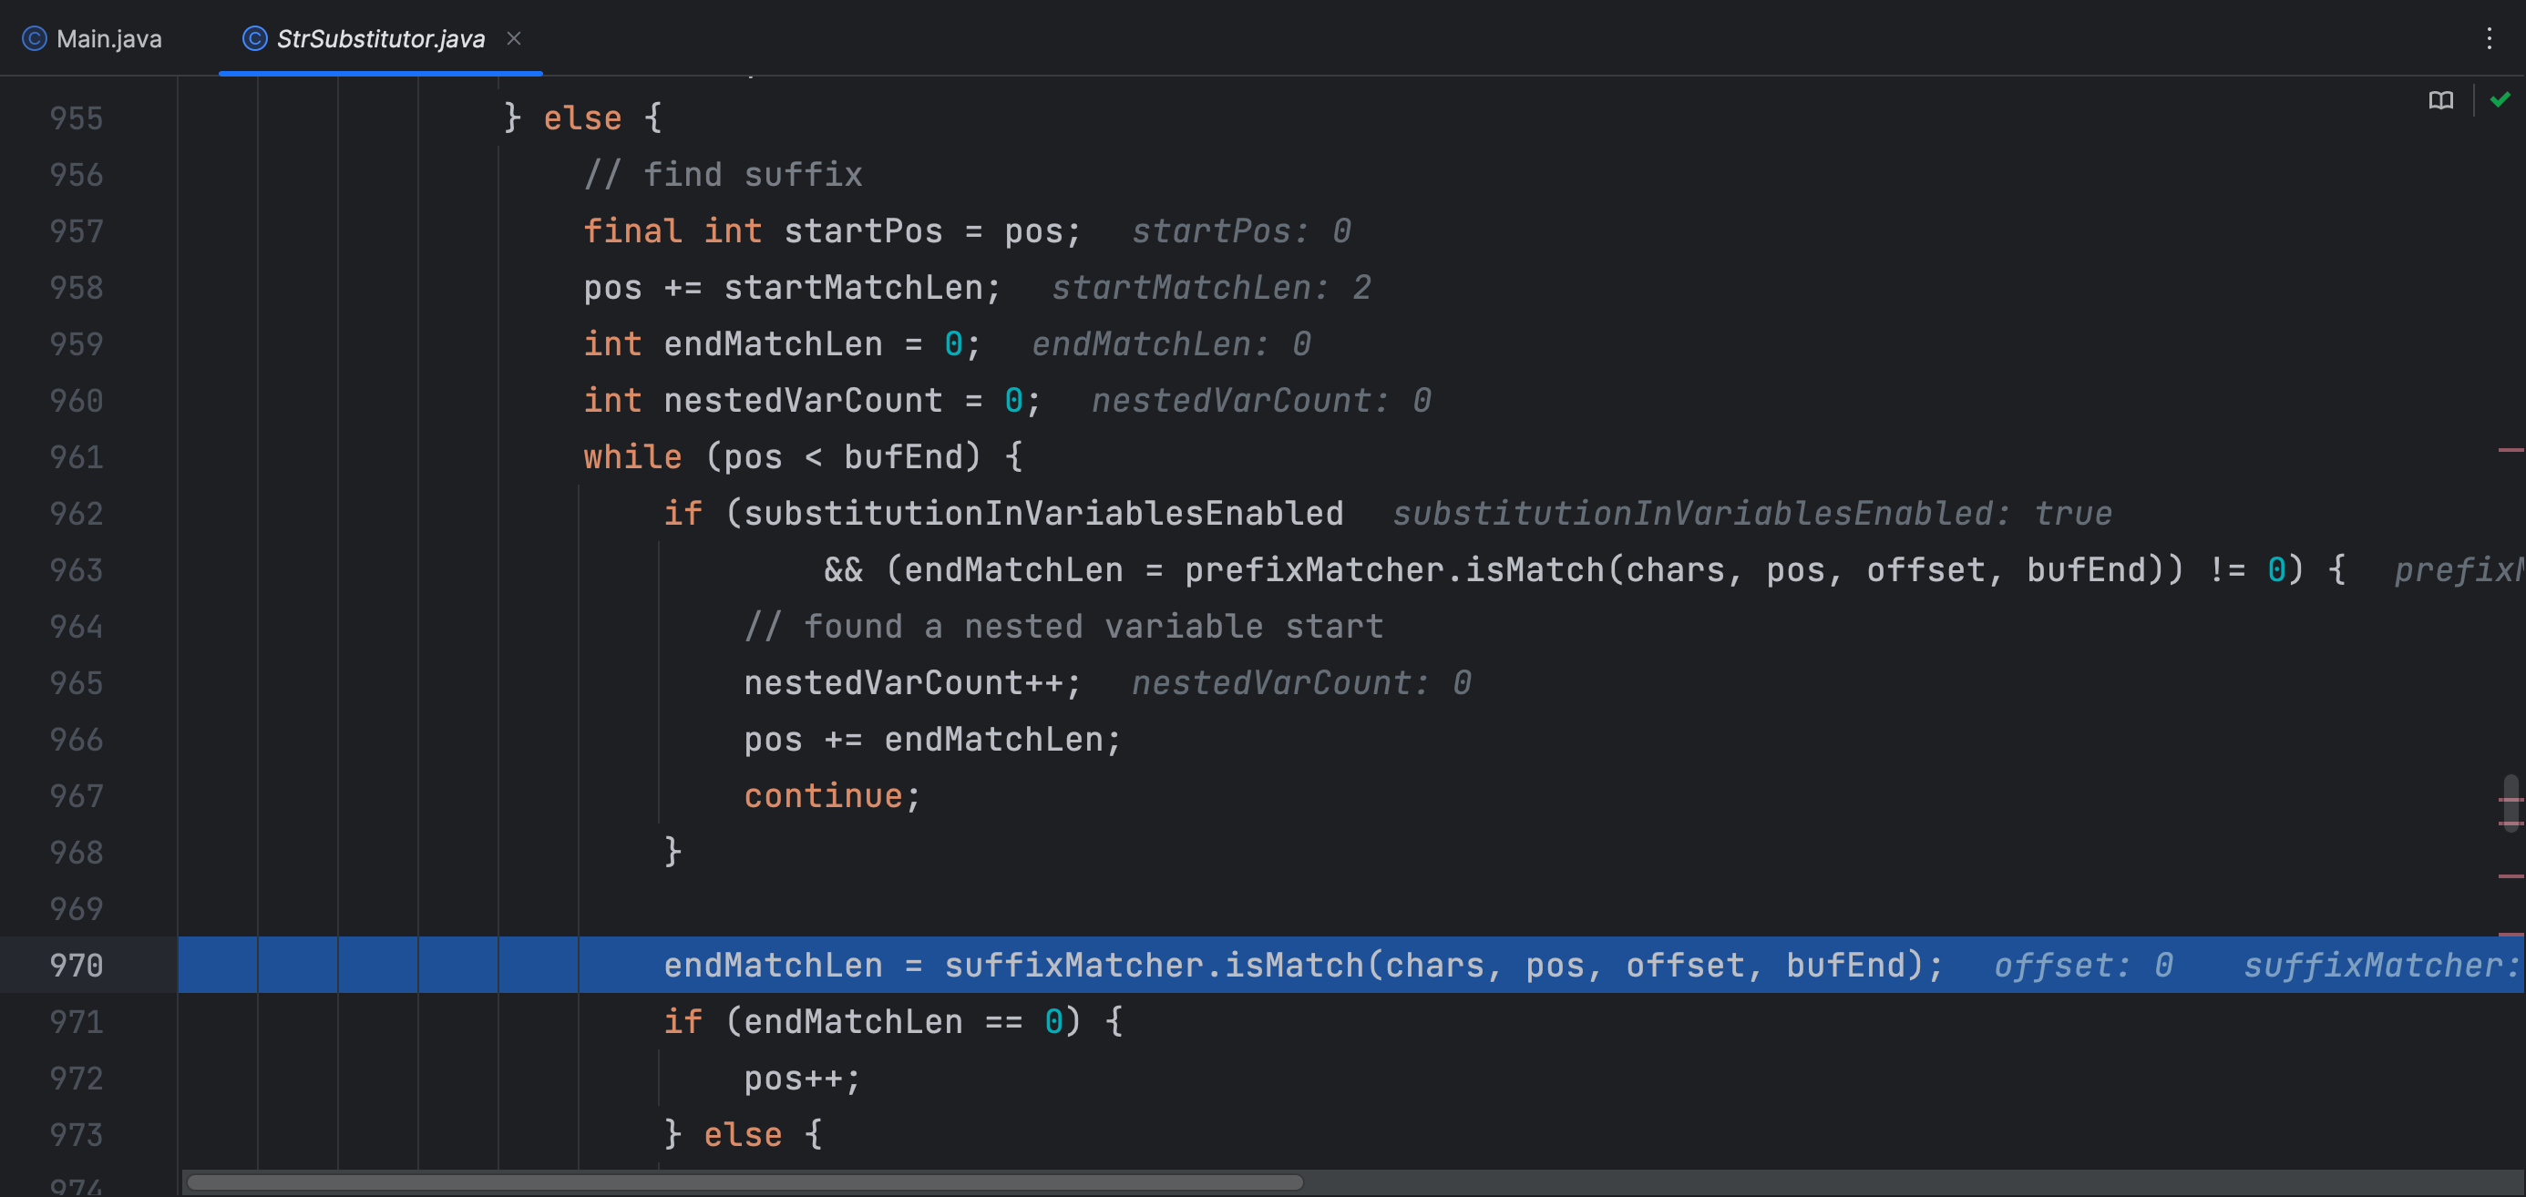This screenshot has width=2526, height=1197.
Task: Select the StrSubstitutor.java tab
Action: point(381,38)
